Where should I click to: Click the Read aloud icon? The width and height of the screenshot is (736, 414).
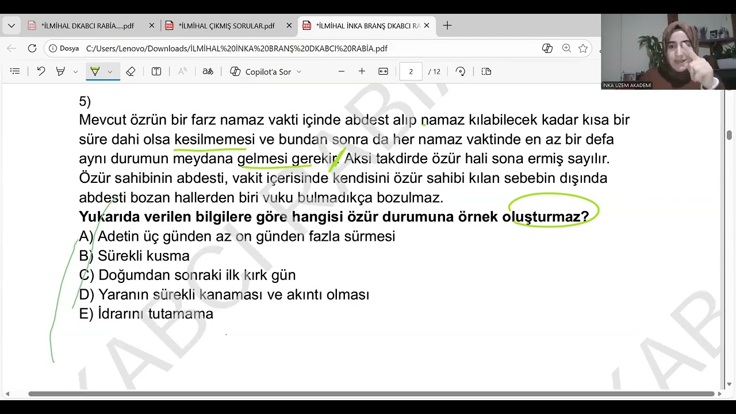[x=182, y=71]
